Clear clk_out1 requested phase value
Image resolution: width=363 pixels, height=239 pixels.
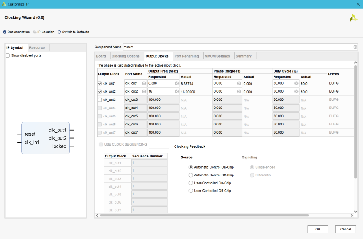coord(239,83)
